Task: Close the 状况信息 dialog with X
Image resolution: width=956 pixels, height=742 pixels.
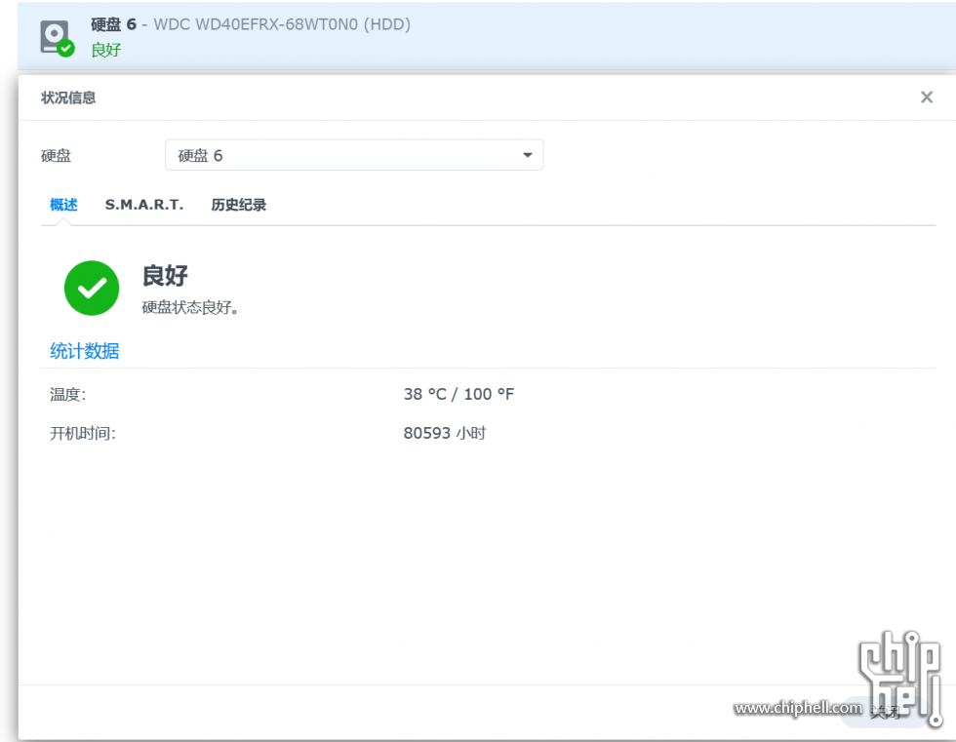Action: pyautogui.click(x=926, y=97)
